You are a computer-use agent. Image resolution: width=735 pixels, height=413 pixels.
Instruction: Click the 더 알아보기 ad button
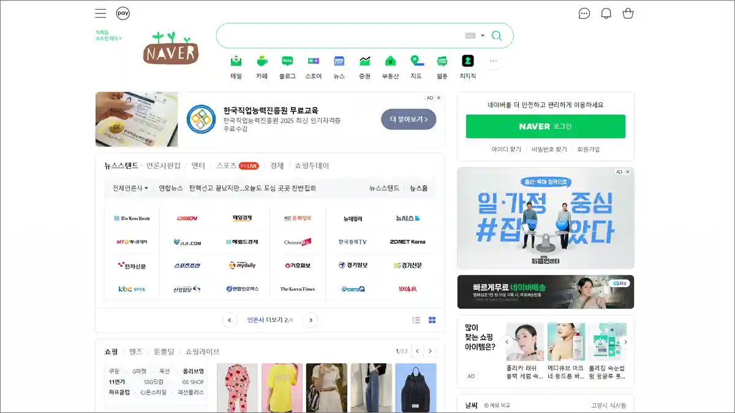coord(409,119)
